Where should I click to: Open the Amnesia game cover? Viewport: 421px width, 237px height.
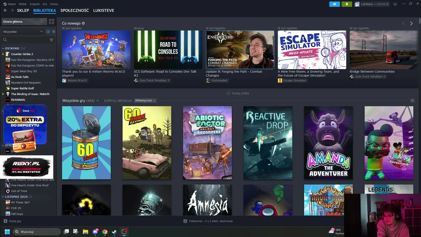click(x=207, y=200)
